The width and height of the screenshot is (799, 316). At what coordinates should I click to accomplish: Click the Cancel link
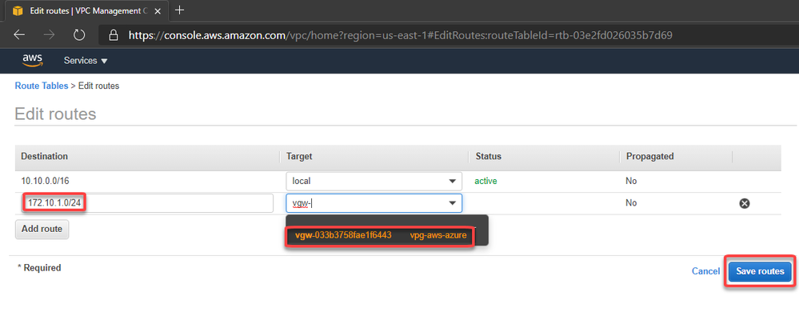pyautogui.click(x=705, y=271)
